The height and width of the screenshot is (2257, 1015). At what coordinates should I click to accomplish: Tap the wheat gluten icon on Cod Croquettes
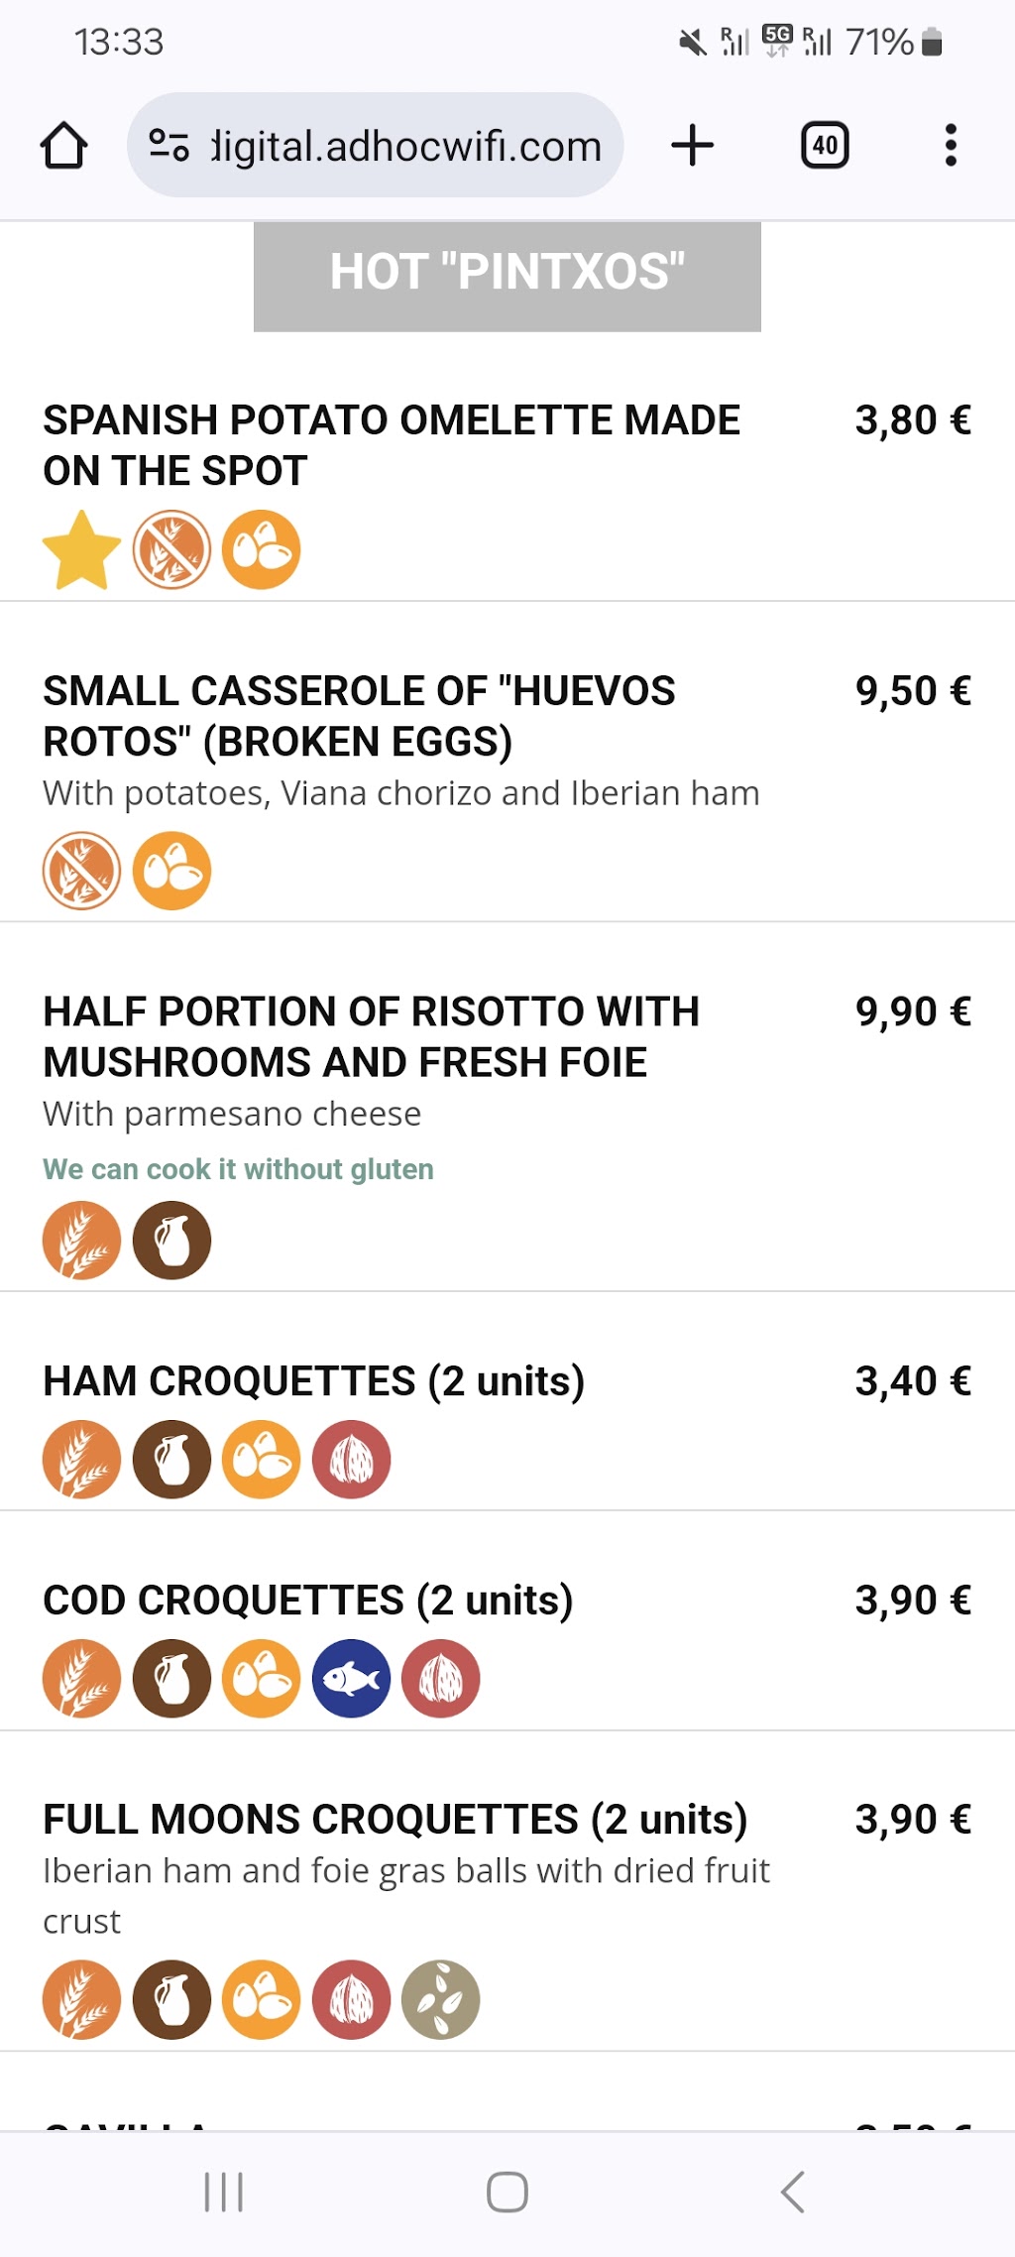81,1679
